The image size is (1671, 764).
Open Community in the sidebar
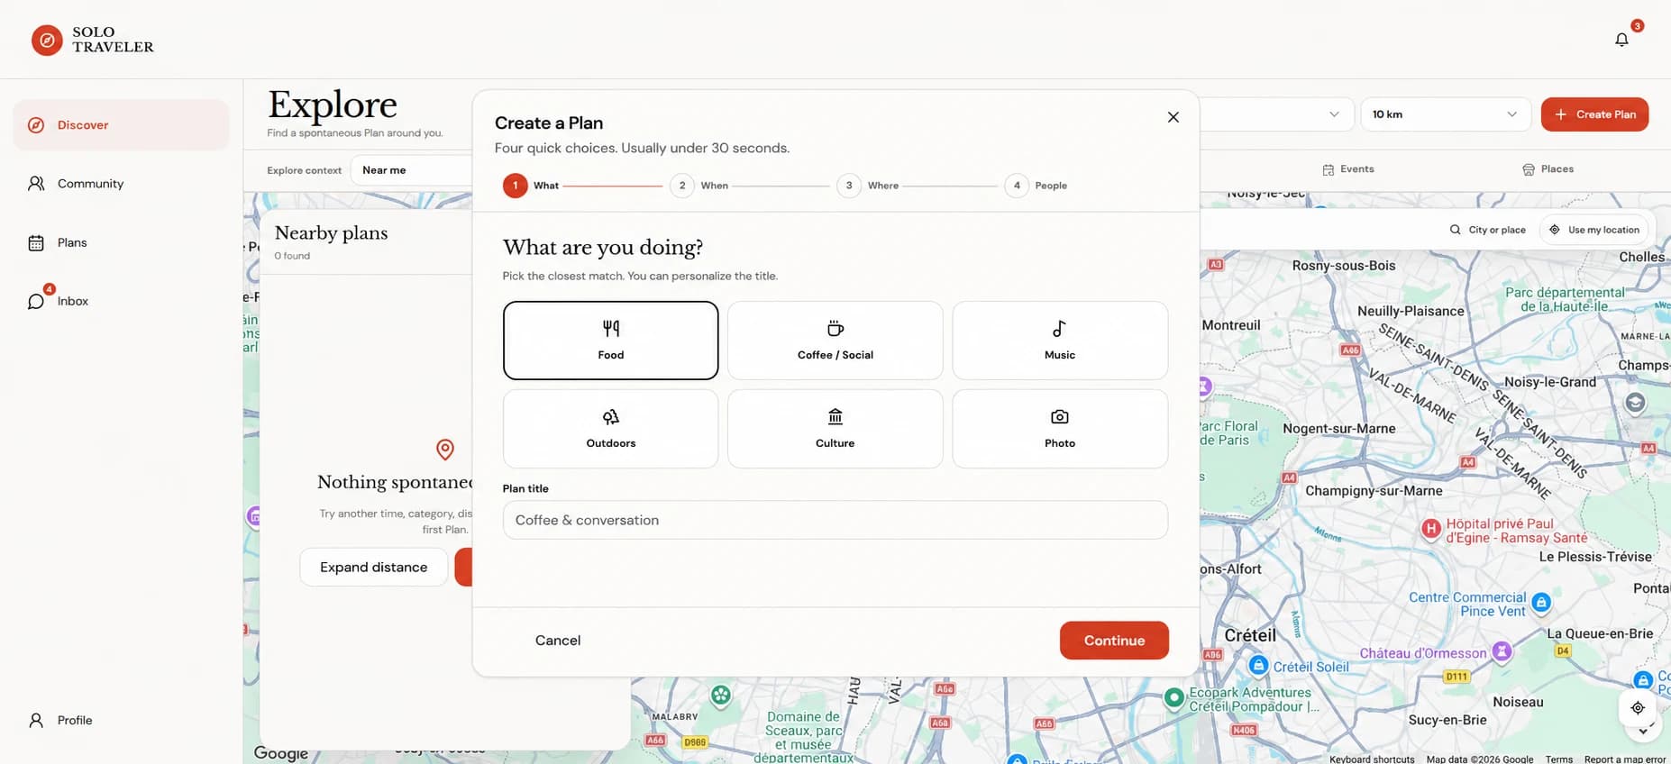[x=121, y=184]
